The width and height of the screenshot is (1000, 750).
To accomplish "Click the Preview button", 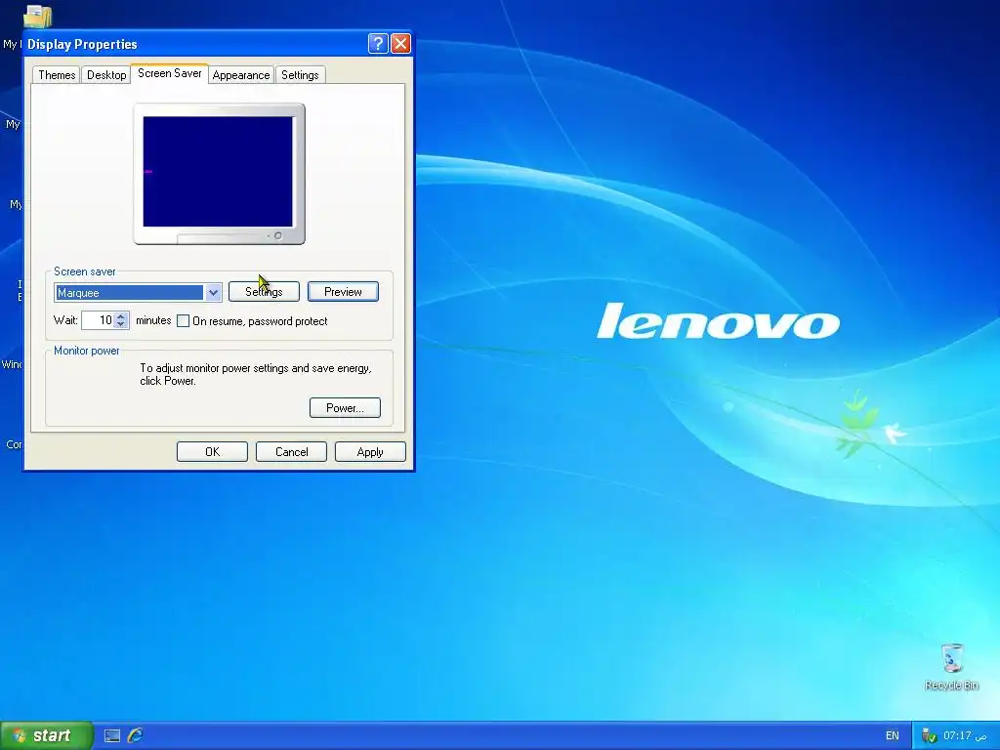I will pyautogui.click(x=343, y=291).
